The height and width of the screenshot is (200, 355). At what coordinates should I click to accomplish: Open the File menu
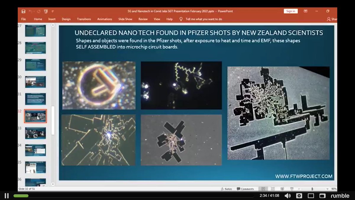click(x=23, y=19)
